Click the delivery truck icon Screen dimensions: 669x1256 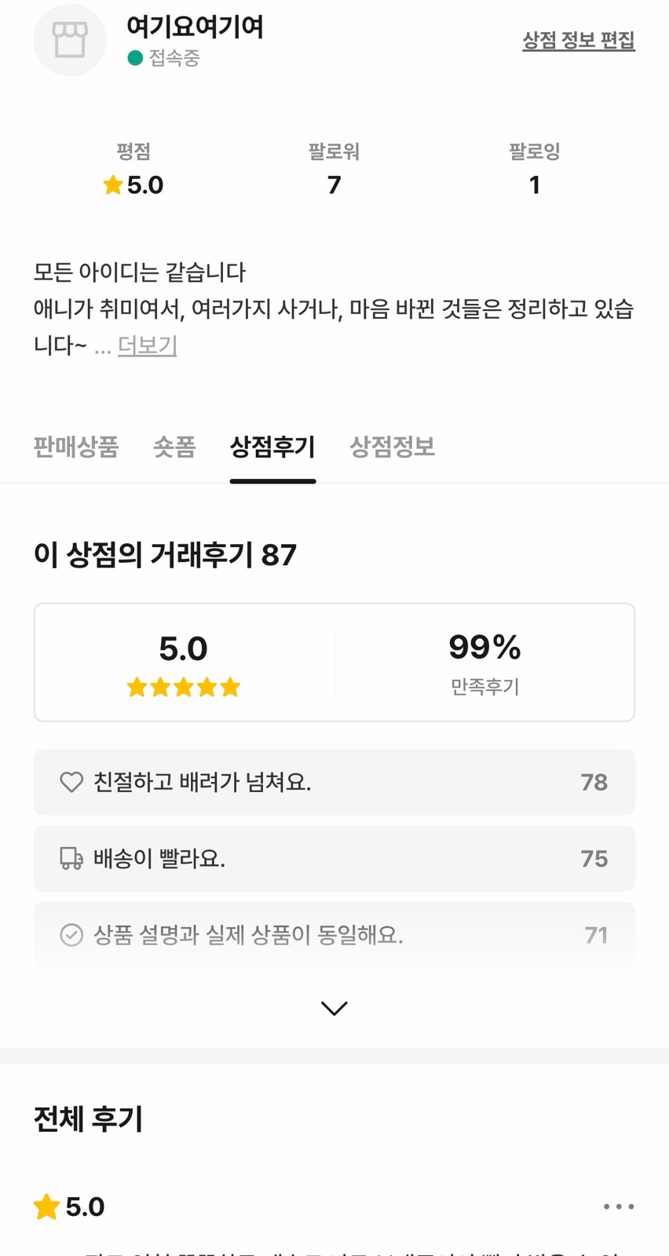pos(71,859)
